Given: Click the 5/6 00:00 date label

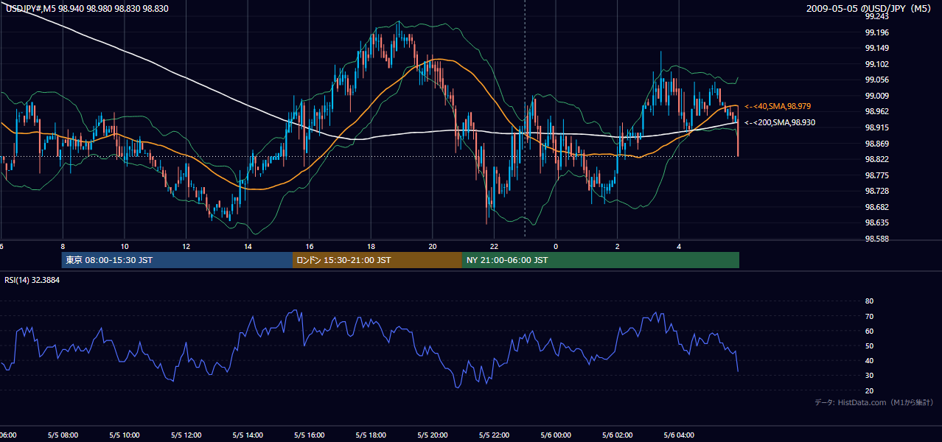Looking at the screenshot, I should (x=556, y=435).
